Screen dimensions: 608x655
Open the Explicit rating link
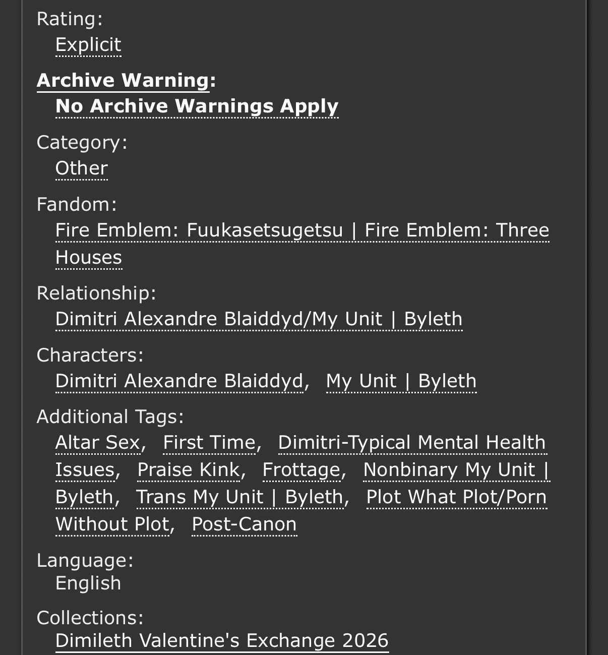[88, 45]
